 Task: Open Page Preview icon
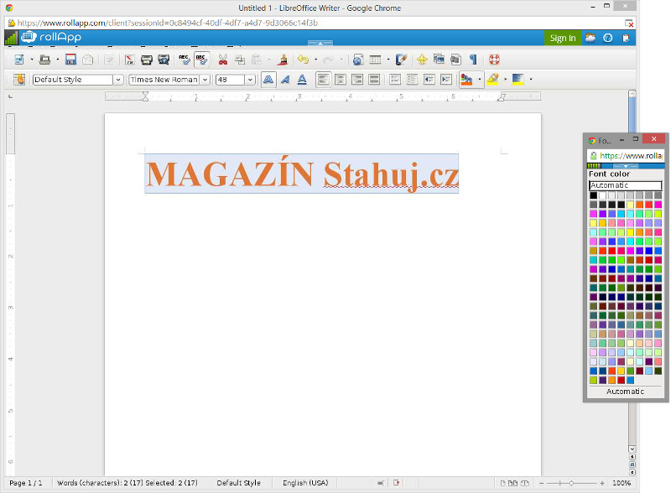pyautogui.click(x=164, y=60)
